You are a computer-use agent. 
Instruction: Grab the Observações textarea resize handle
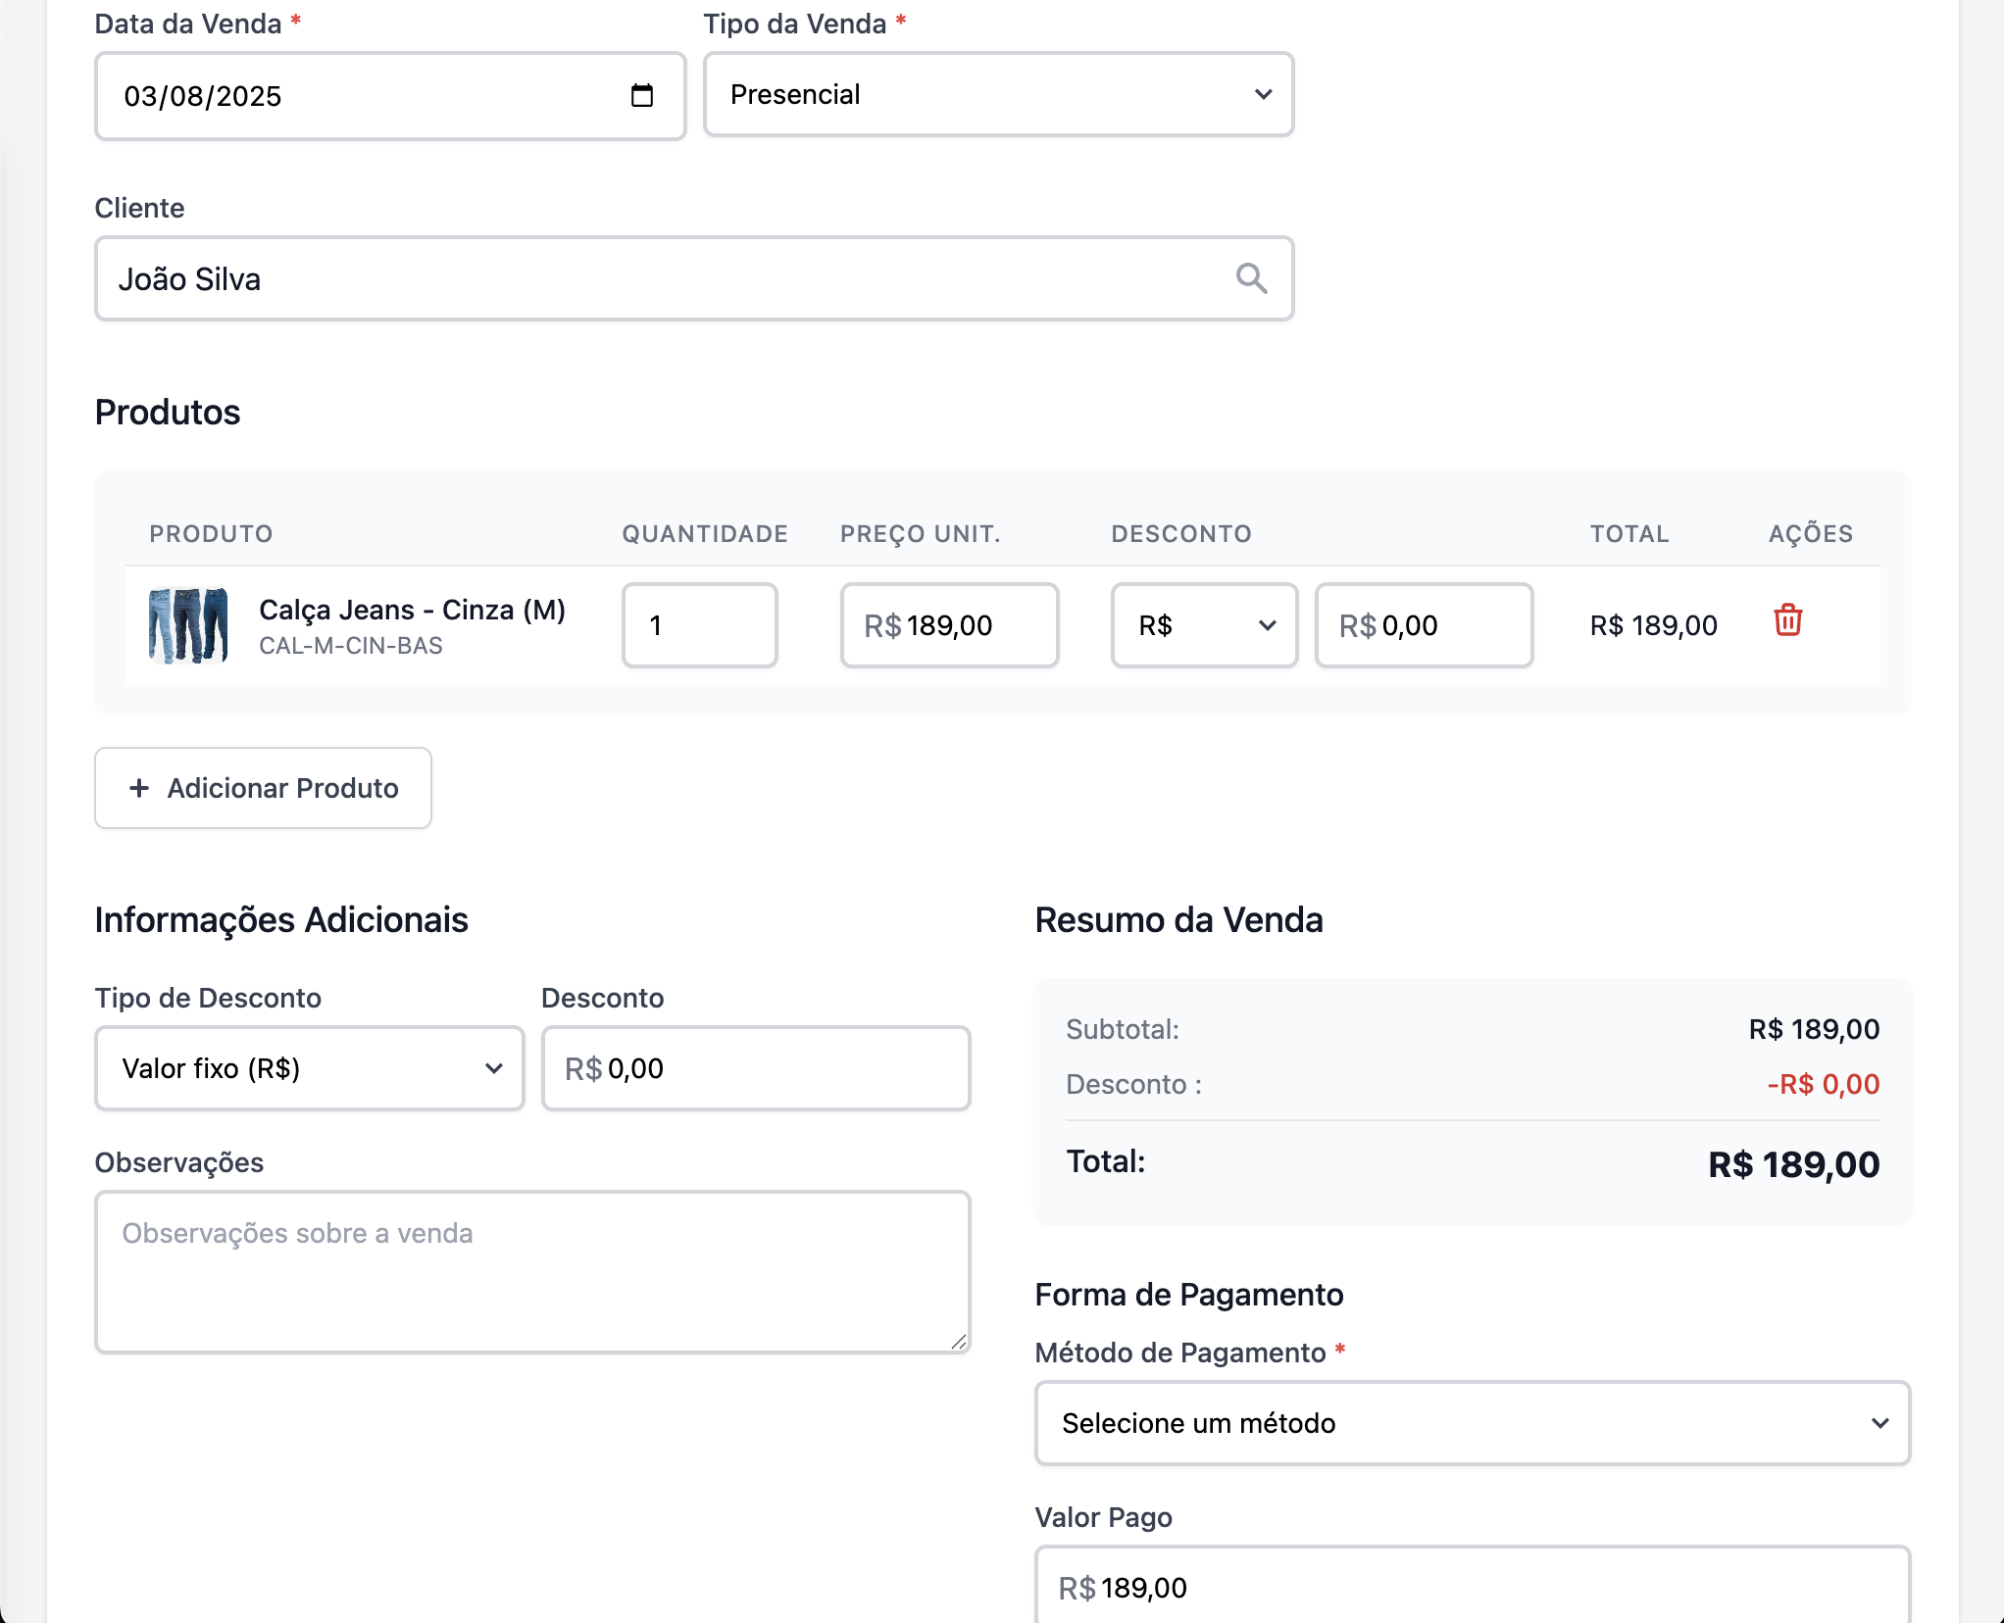click(x=959, y=1342)
